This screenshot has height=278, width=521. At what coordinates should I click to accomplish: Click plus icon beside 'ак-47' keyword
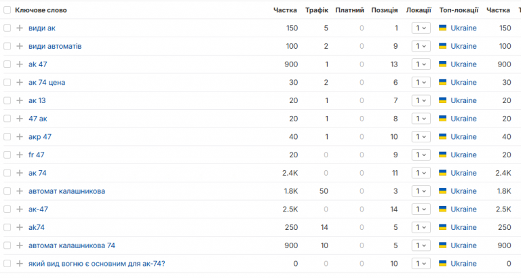[x=20, y=210]
